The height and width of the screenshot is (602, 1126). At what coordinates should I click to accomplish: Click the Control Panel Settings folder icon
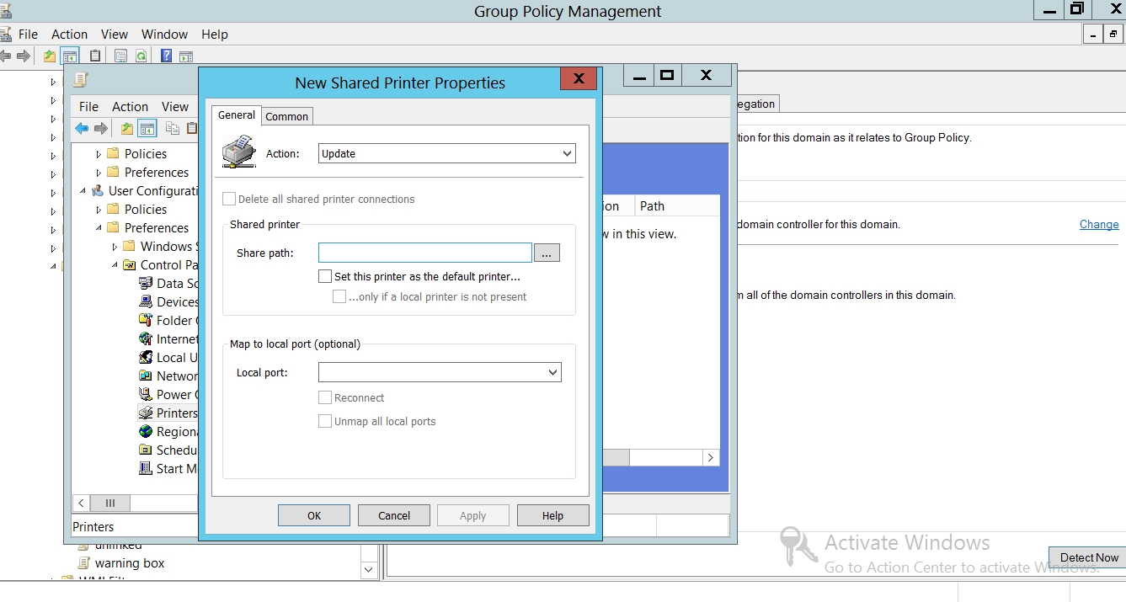(129, 264)
